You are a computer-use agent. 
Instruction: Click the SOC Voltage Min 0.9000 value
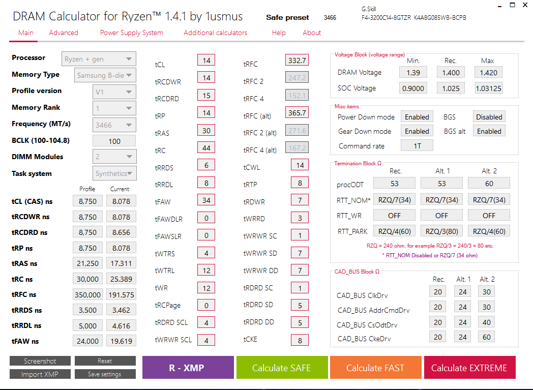point(413,88)
